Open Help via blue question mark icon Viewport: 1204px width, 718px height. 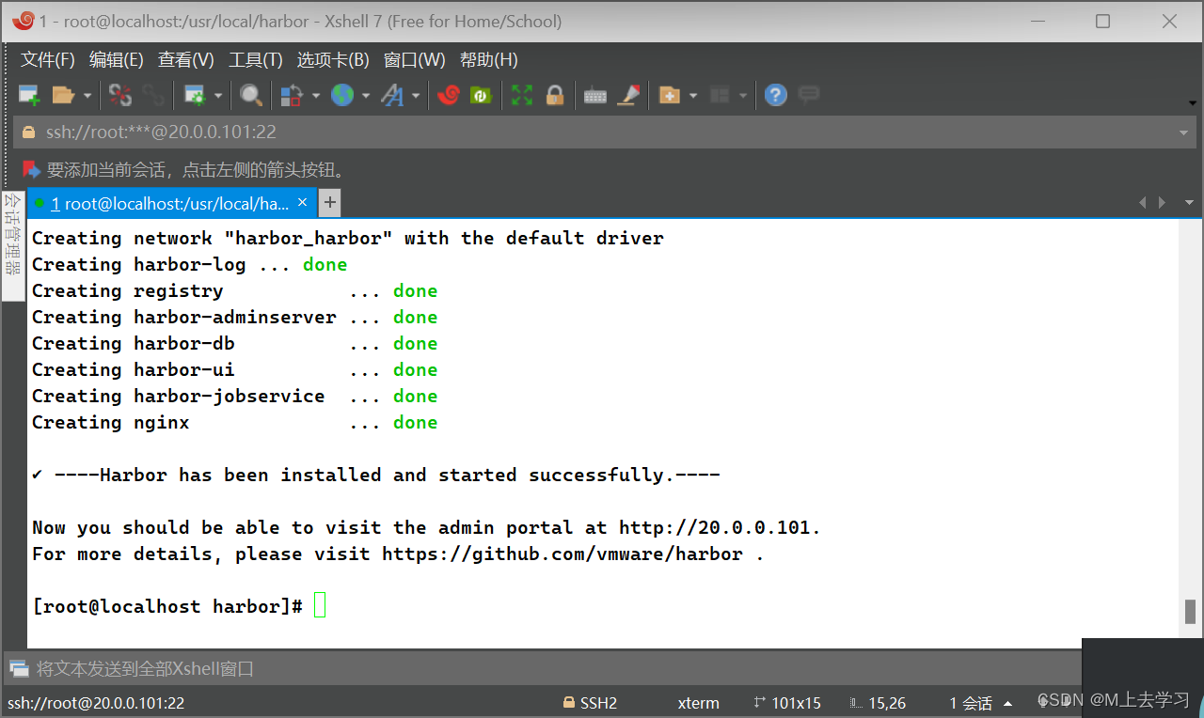(775, 95)
